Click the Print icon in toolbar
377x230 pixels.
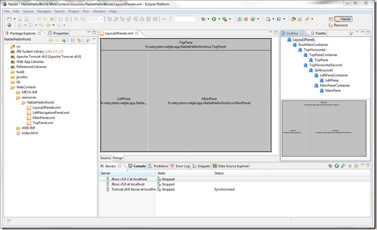point(27,19)
